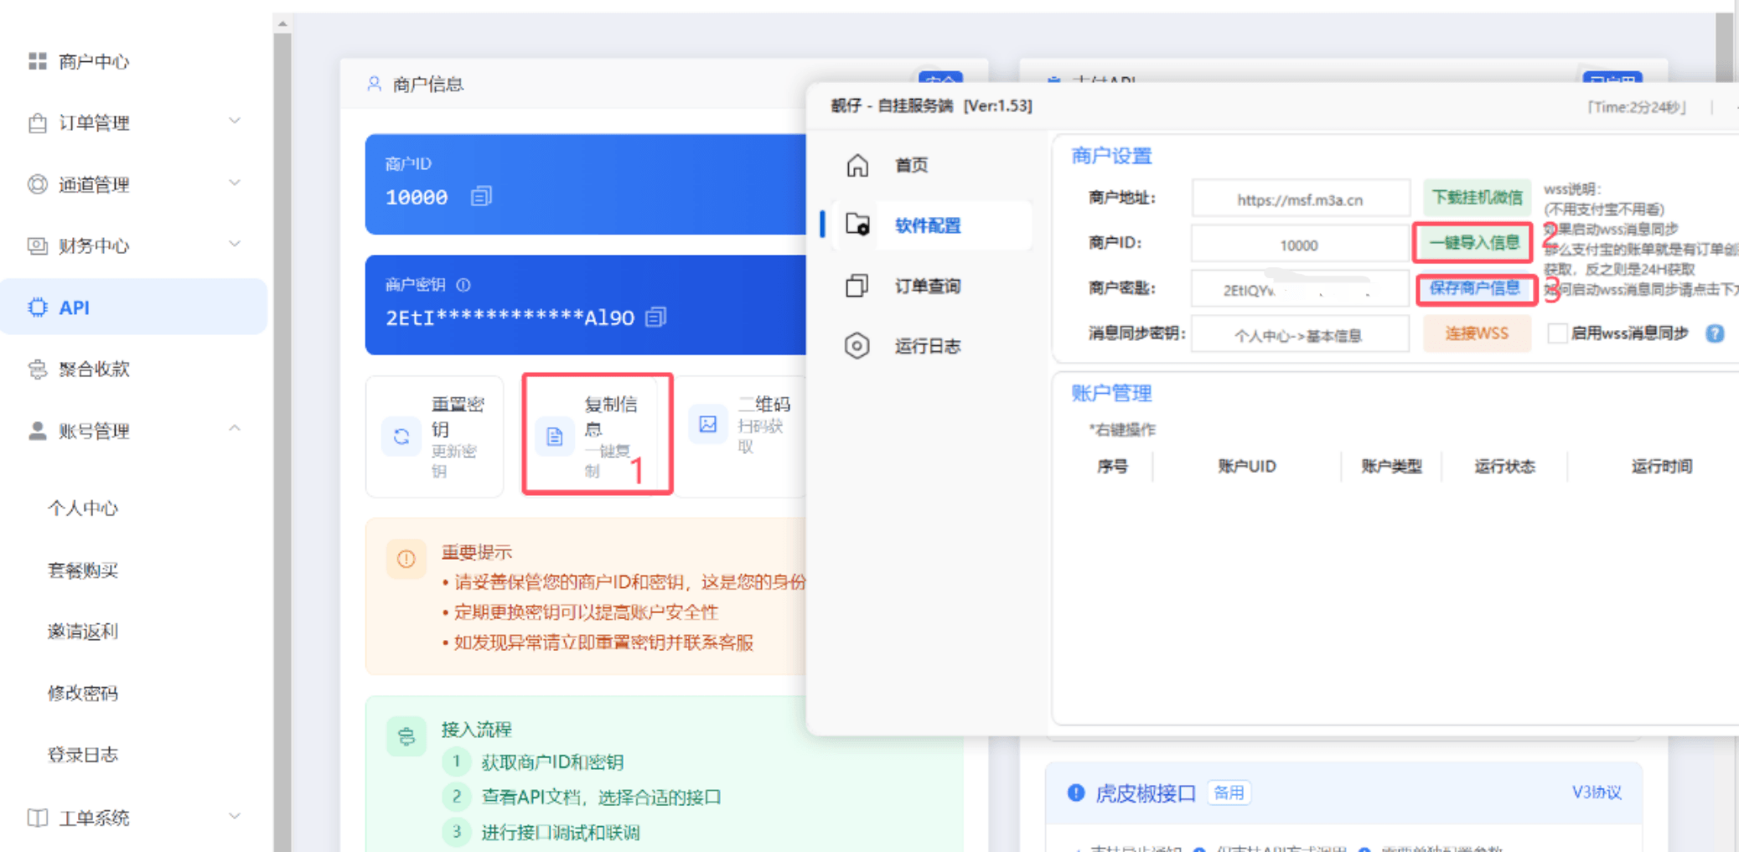Click the 商户密钥 info icon
Viewport: 1739px width, 852px height.
pyautogui.click(x=463, y=285)
